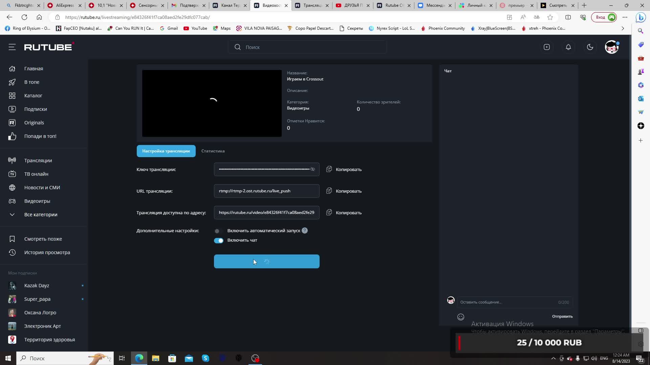The image size is (650, 365).
Task: Click Отправить in the chat
Action: pos(562,316)
